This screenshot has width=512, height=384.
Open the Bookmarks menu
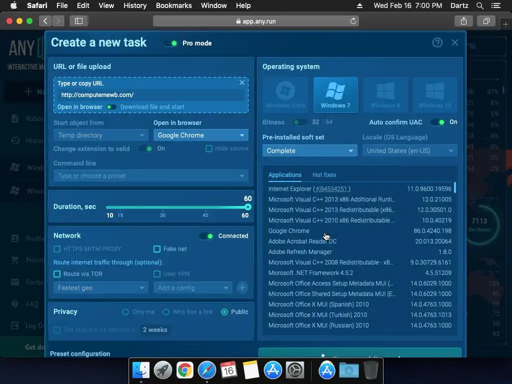coord(173,5)
